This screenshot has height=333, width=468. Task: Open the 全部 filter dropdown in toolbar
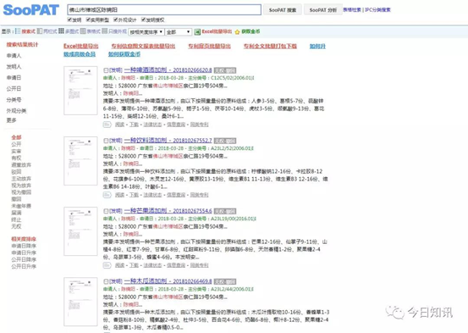pyautogui.click(x=179, y=31)
